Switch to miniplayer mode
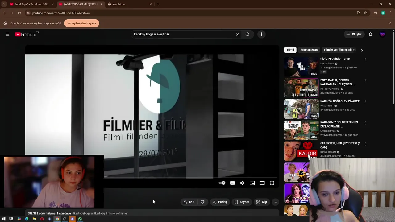Image resolution: width=395 pixels, height=222 pixels. (252, 183)
